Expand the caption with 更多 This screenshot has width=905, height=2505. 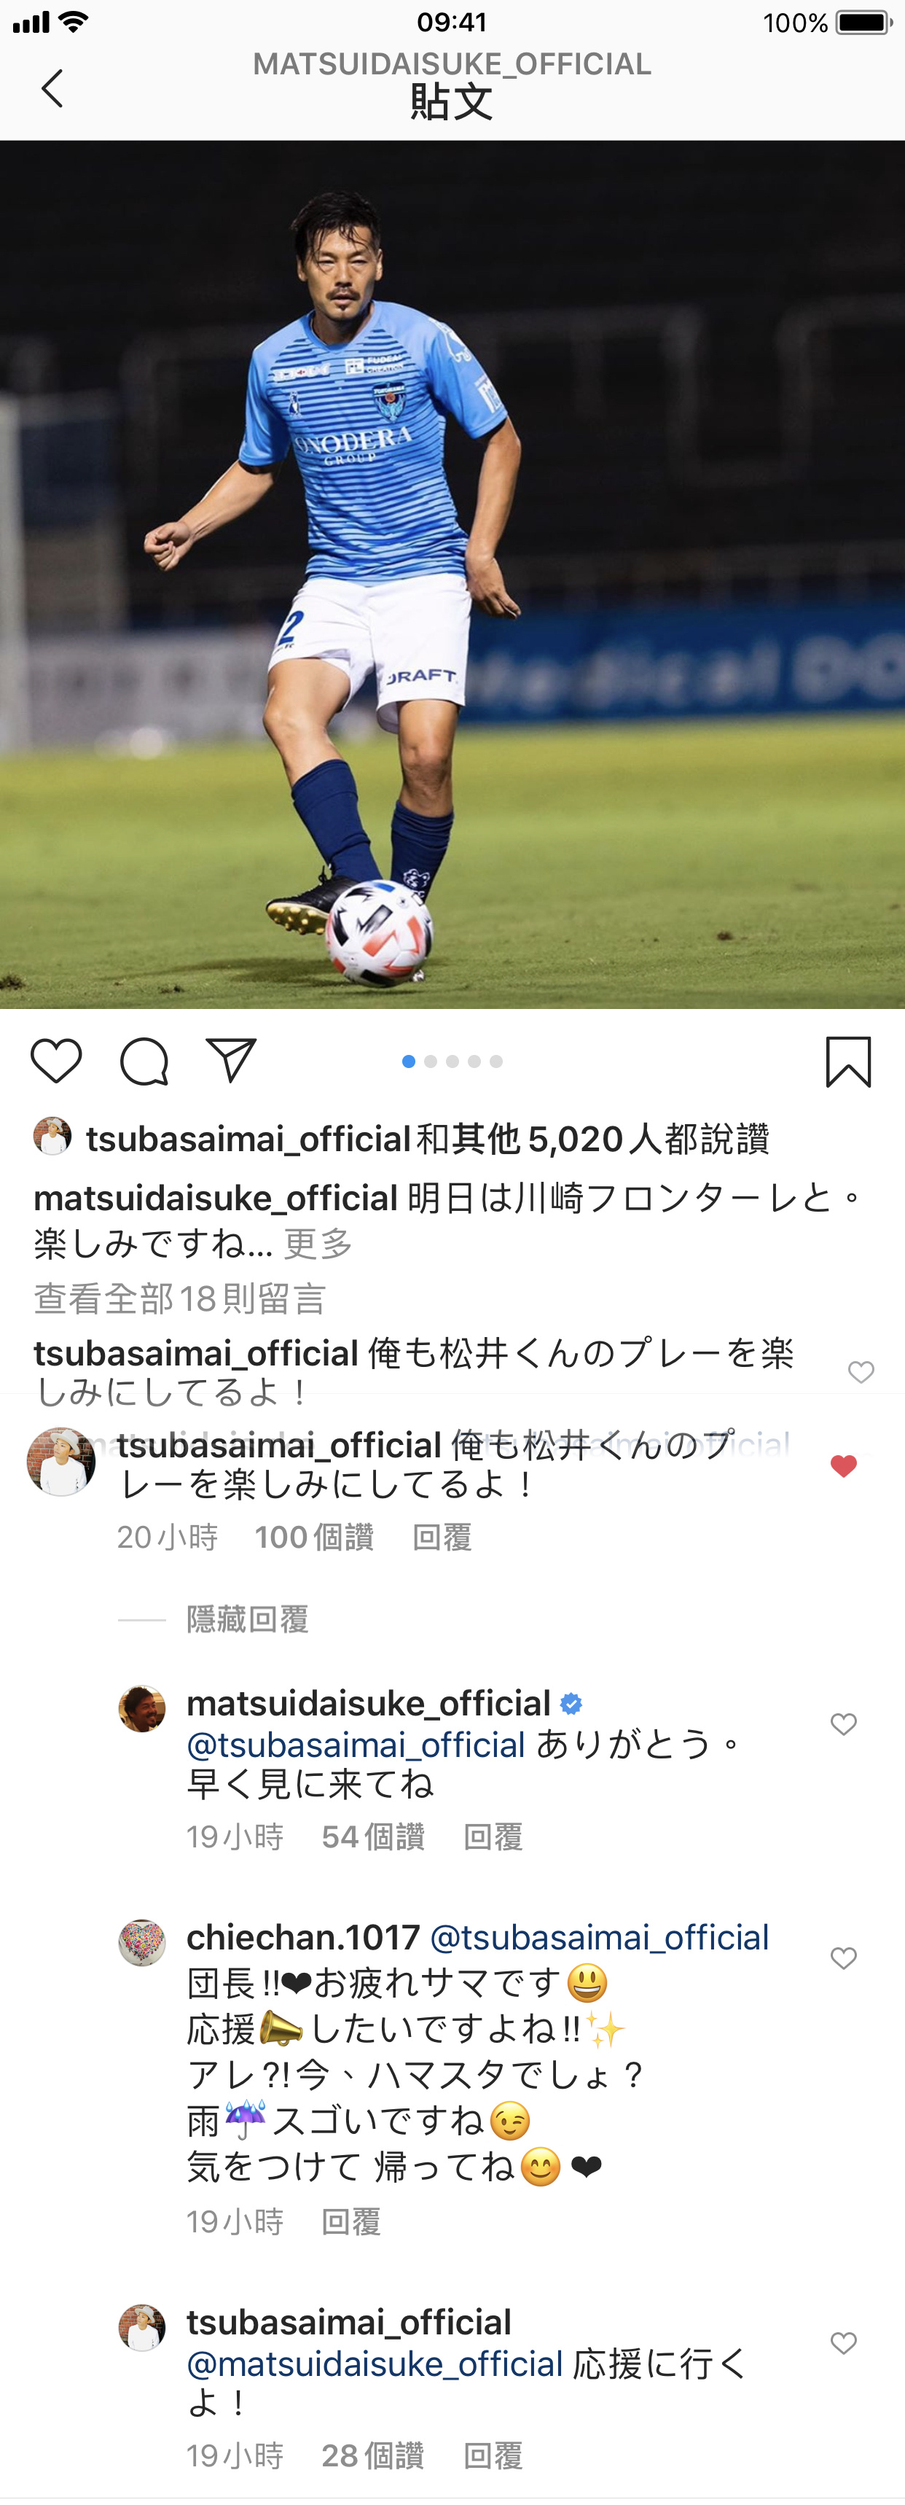(318, 1244)
